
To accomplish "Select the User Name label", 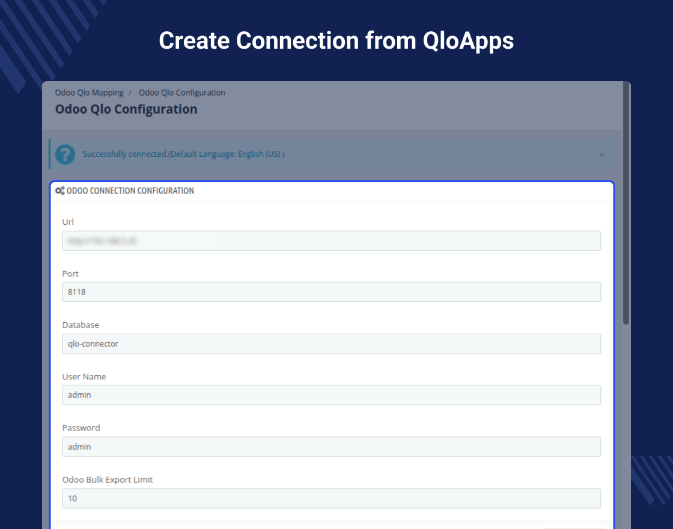I will pyautogui.click(x=84, y=376).
